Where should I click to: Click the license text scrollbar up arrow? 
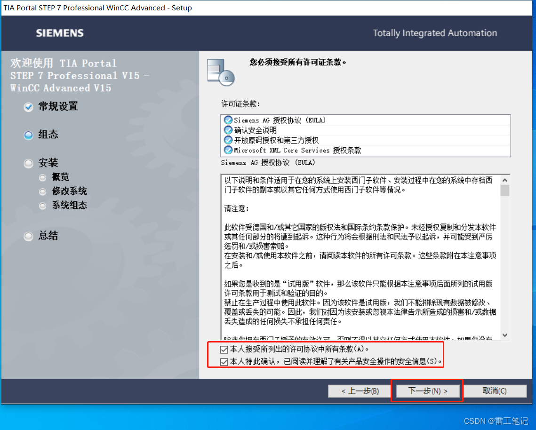pos(505,180)
